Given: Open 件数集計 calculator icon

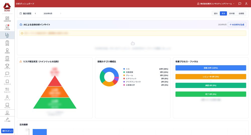Looking at the screenshot, I should [7, 58].
